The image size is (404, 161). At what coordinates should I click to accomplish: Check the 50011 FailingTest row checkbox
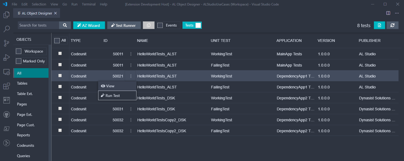click(60, 65)
